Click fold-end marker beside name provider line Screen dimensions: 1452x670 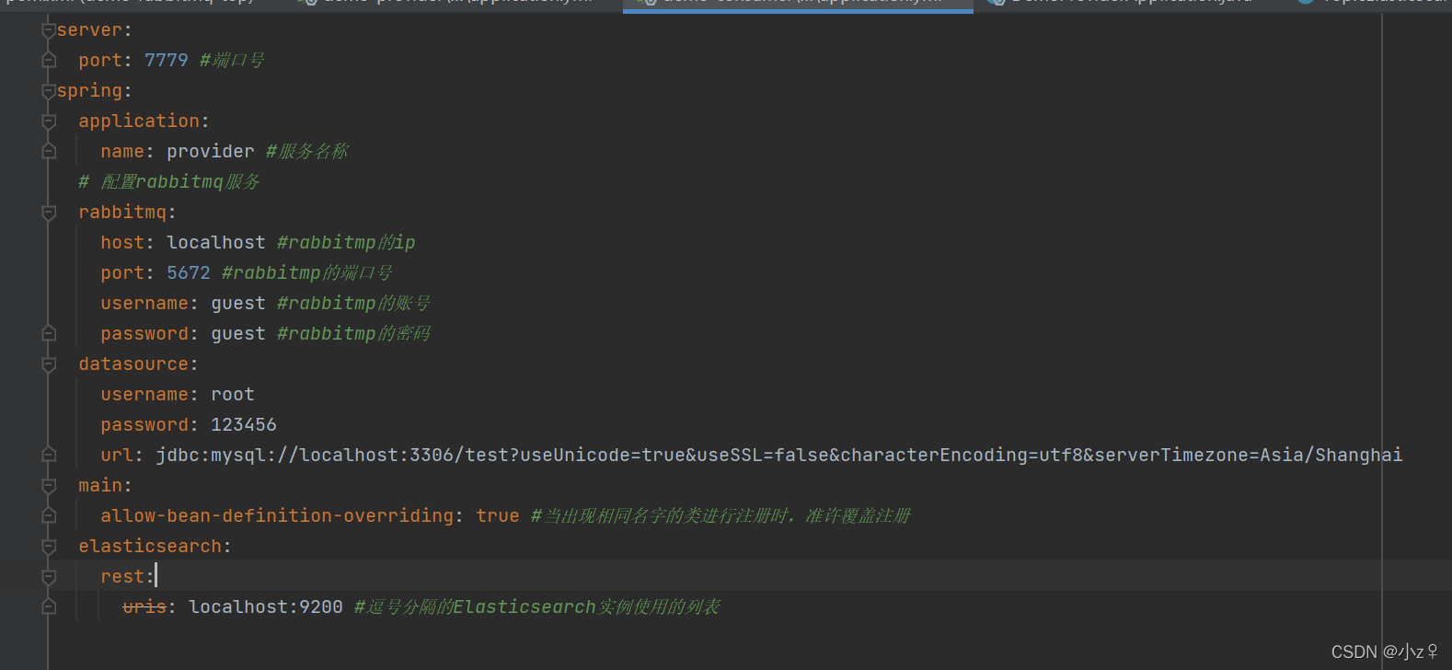49,152
